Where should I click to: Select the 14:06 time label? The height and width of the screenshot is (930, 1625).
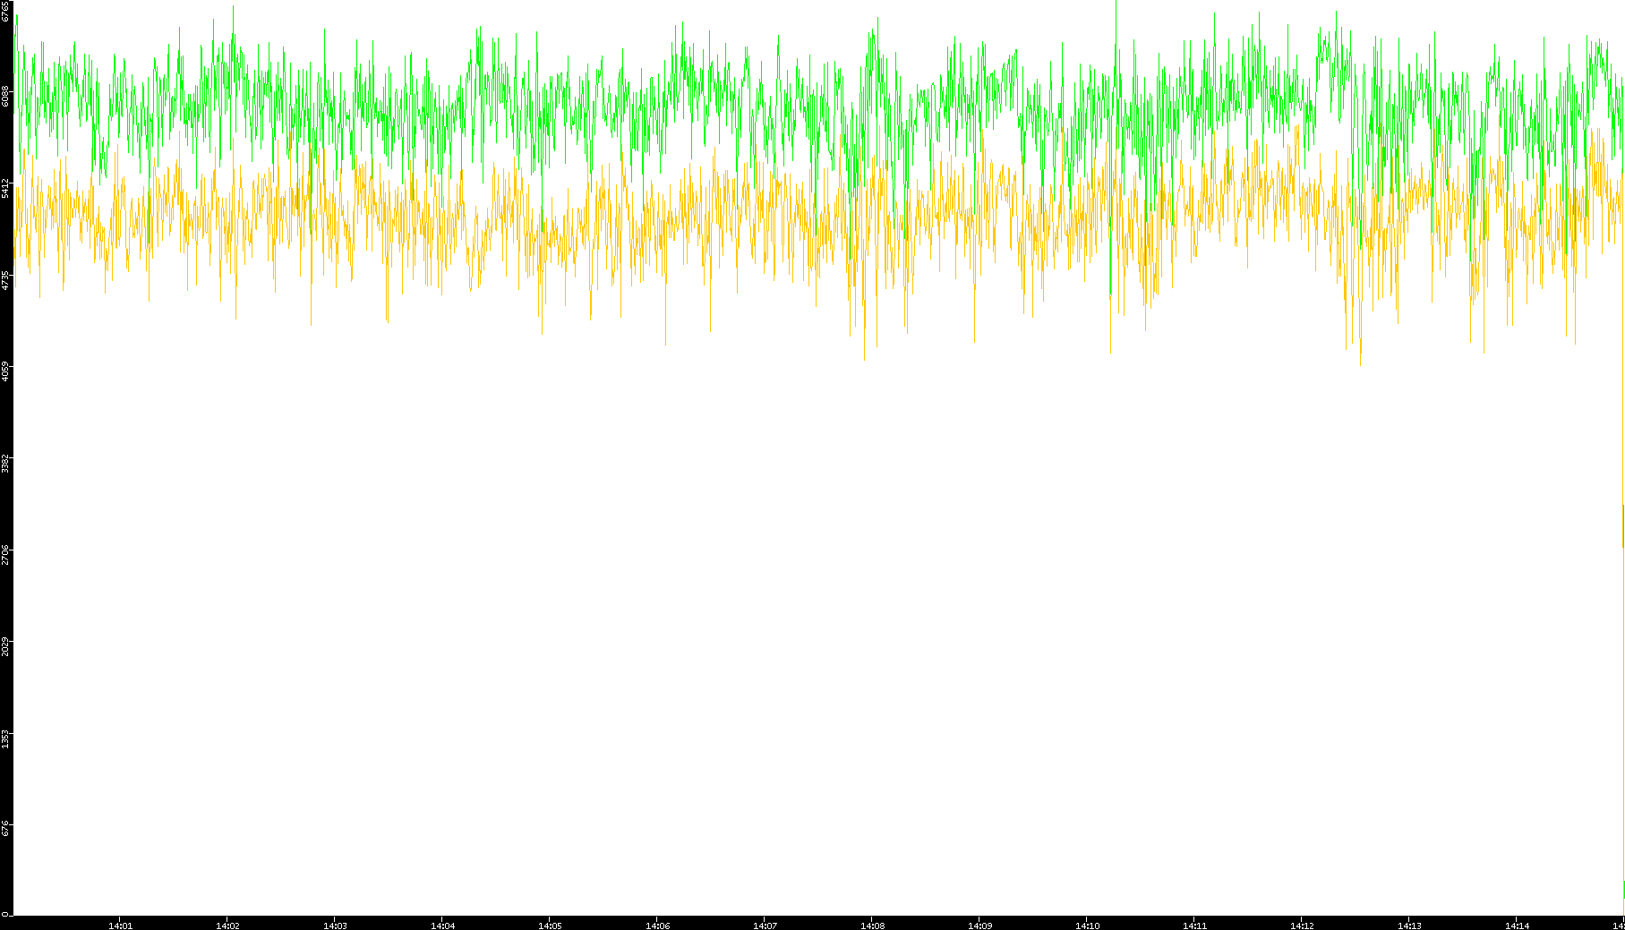(657, 926)
